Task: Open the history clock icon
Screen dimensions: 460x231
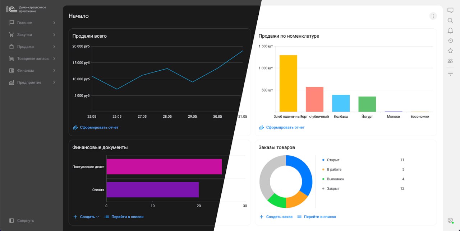Action: (450, 41)
